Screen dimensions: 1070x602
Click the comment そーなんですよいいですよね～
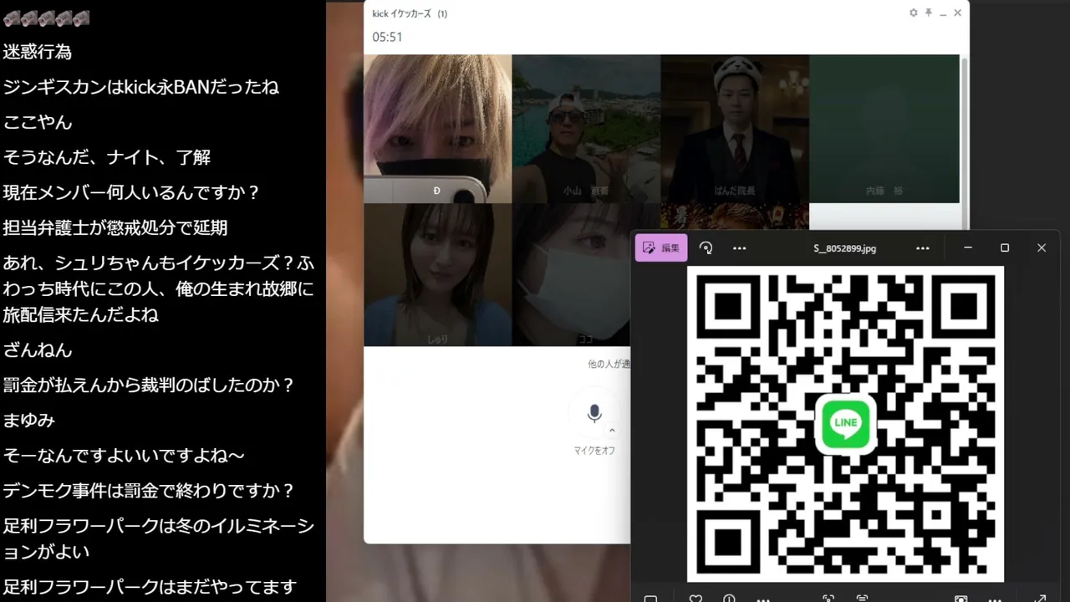pos(124,456)
